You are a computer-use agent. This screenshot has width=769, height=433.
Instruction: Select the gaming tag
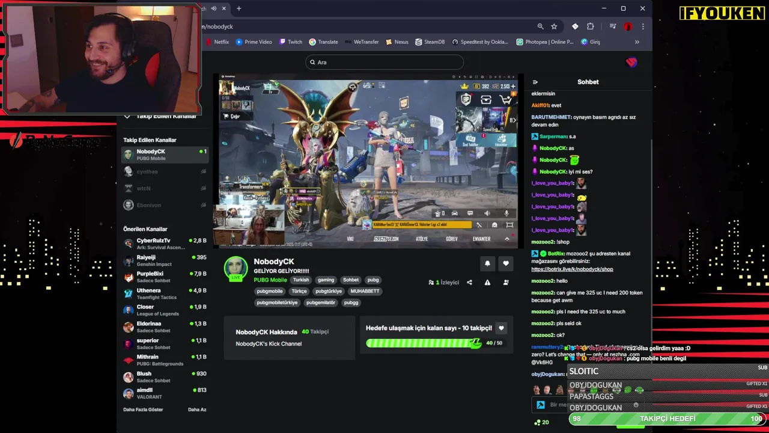tap(326, 280)
